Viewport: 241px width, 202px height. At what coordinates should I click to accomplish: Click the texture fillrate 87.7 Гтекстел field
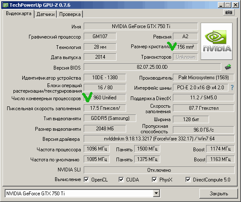pos(204,108)
